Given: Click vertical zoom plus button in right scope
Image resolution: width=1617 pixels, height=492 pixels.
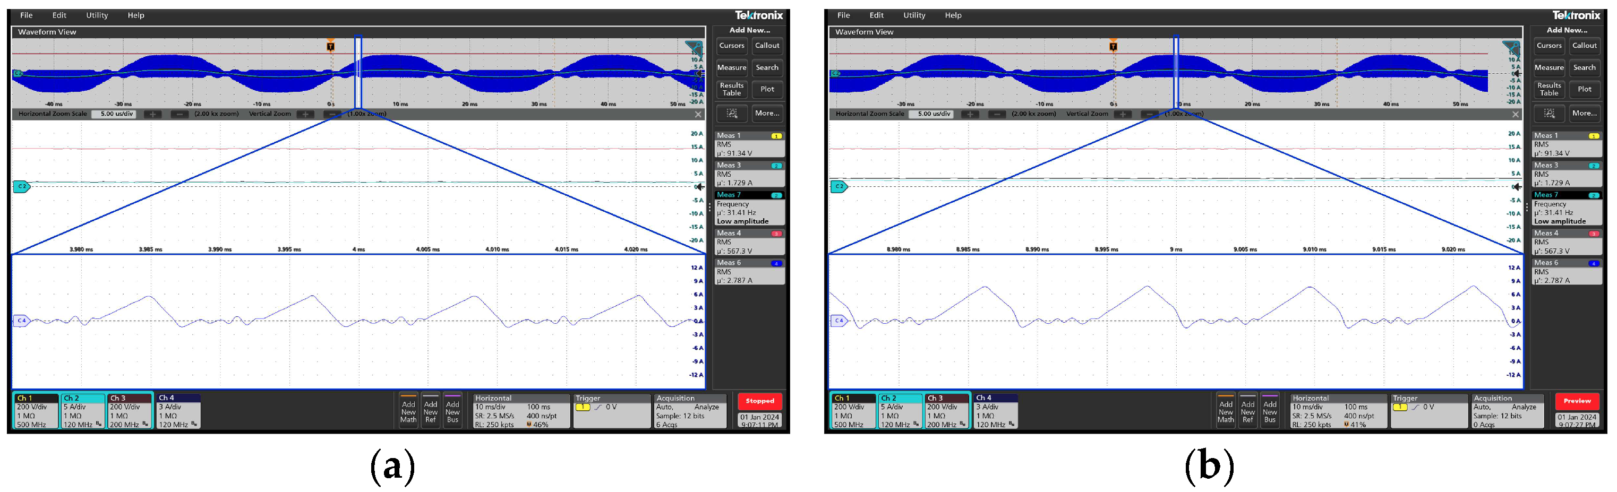Looking at the screenshot, I should [1123, 114].
